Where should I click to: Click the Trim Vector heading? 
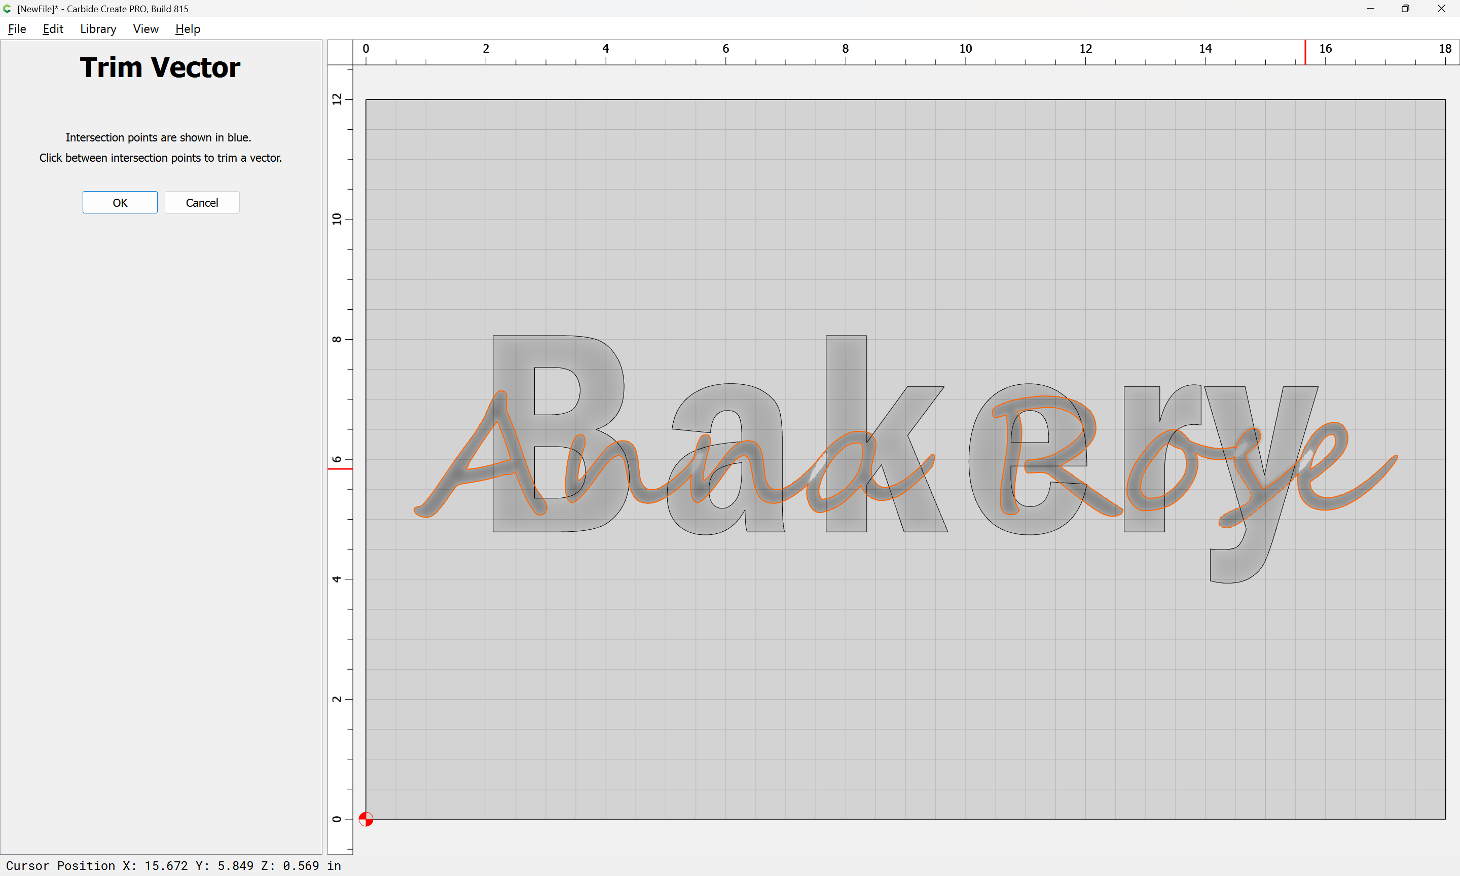(x=160, y=67)
